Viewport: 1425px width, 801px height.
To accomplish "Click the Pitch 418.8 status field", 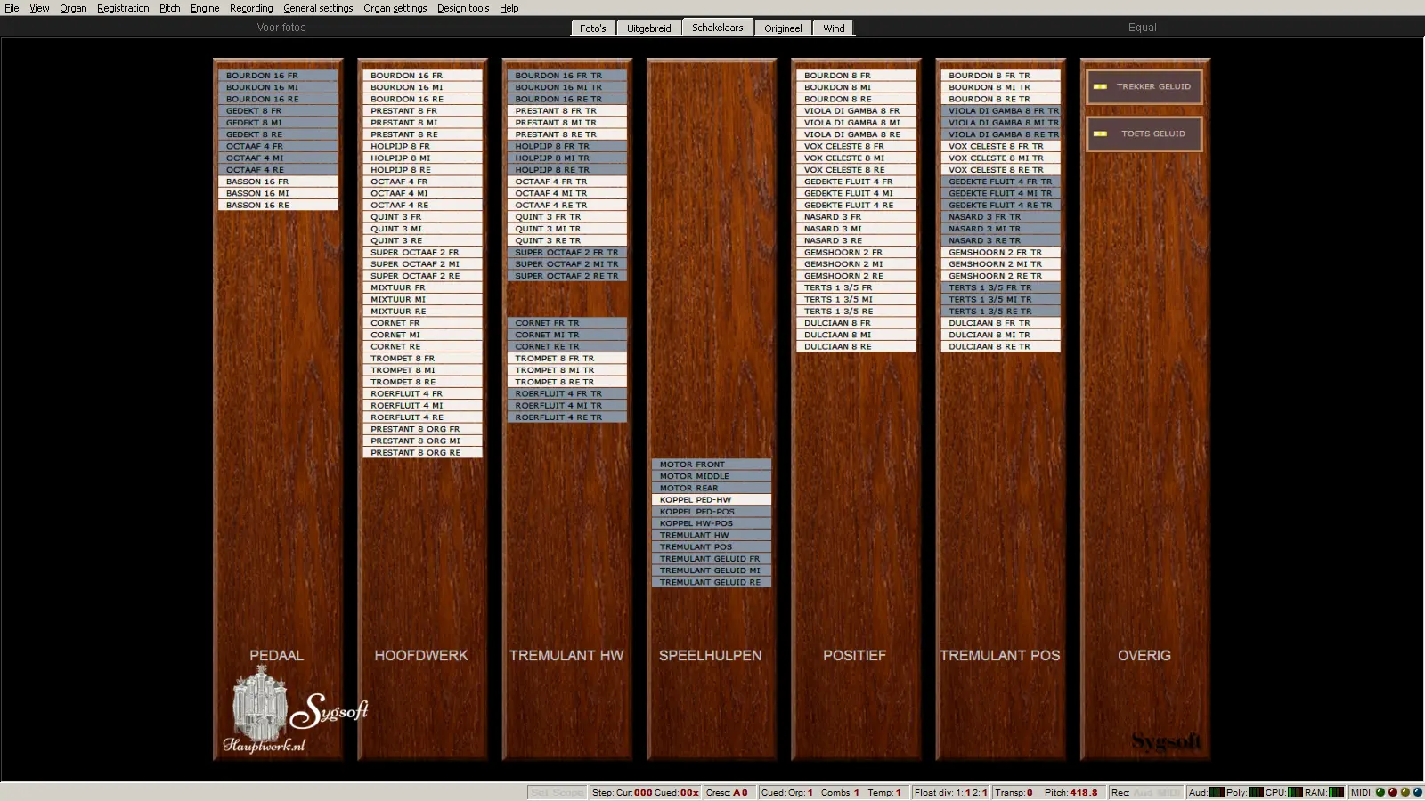I will 1071,792.
